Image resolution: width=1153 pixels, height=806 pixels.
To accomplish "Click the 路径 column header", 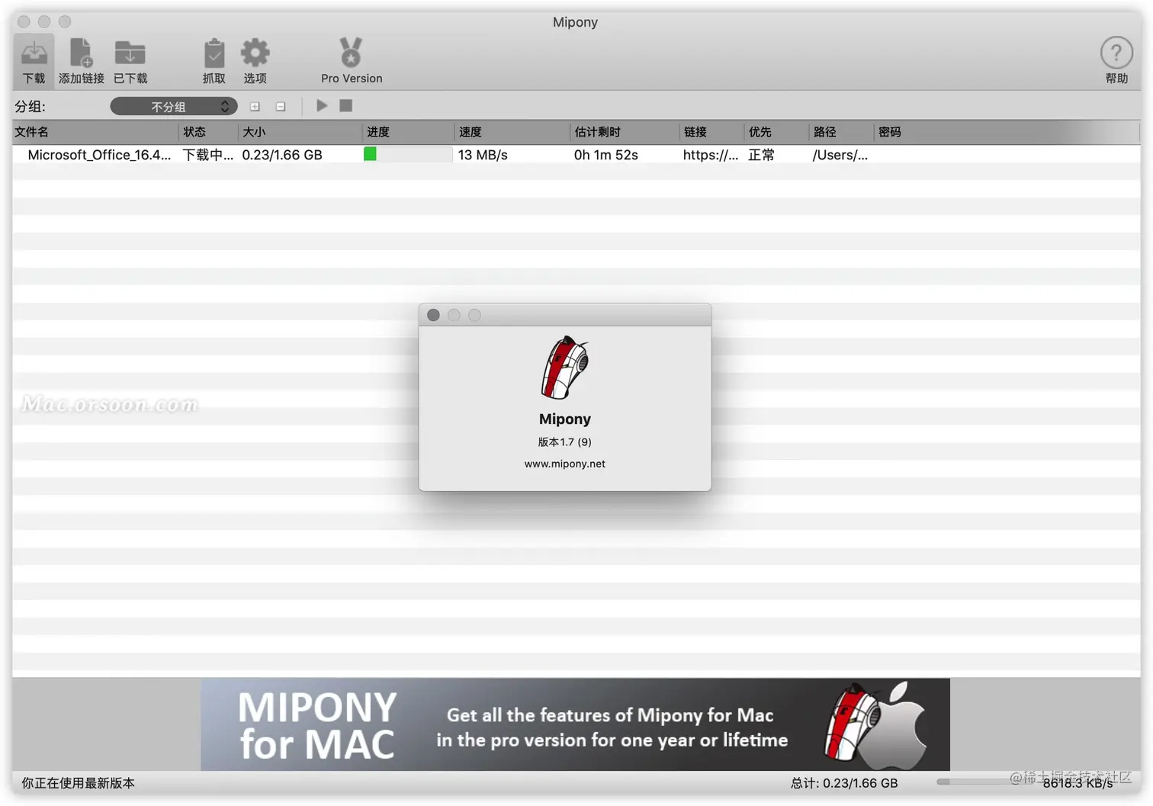I will pyautogui.click(x=841, y=132).
